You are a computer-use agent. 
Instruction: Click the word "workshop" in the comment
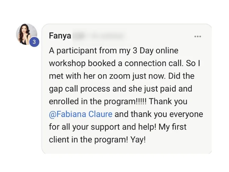pos(67,63)
